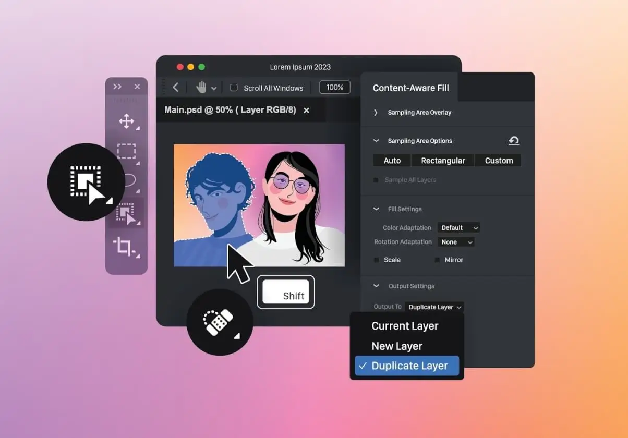
Task: Choose New Layer from output menu
Action: click(397, 346)
